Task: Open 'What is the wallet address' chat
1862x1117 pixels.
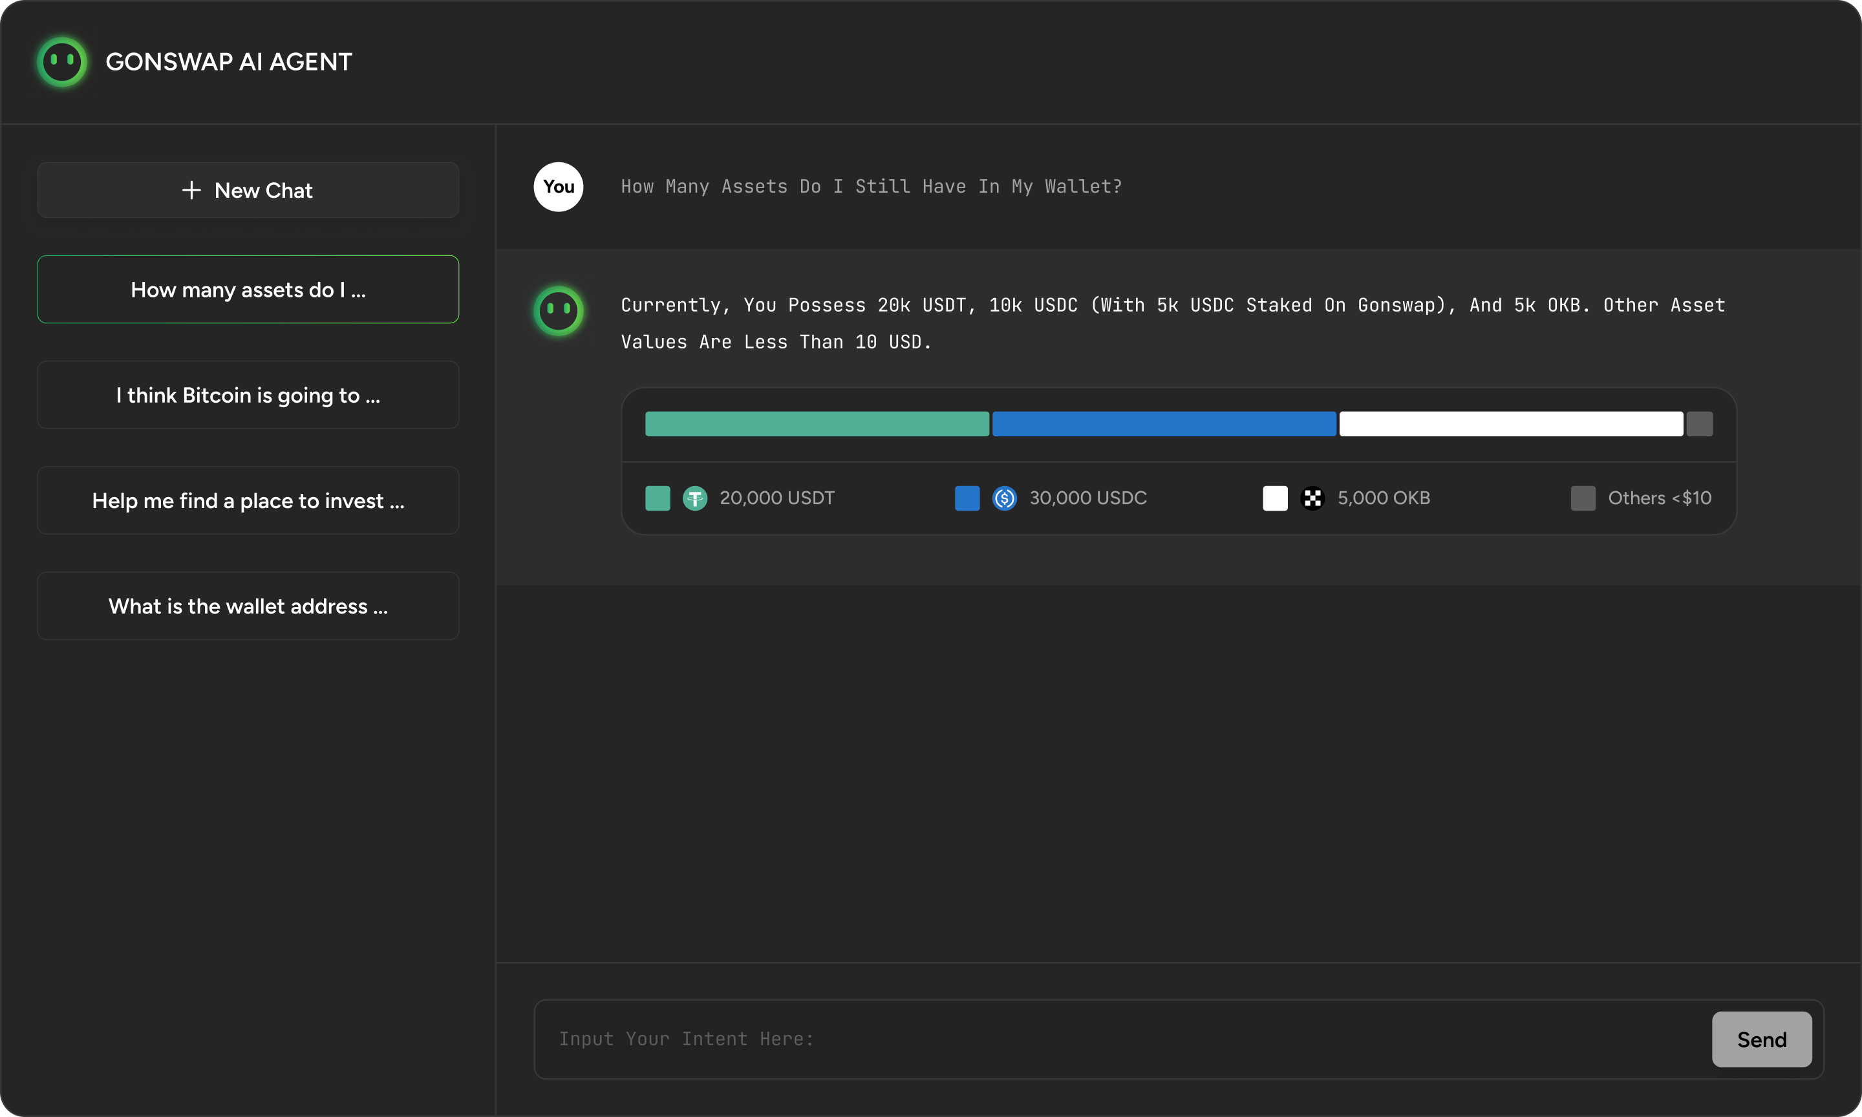Action: click(248, 606)
